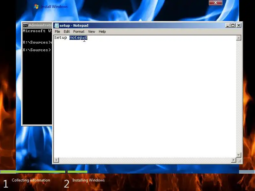255x191 pixels.
Task: Click the 'Collecting information' step label
Action: (31, 180)
